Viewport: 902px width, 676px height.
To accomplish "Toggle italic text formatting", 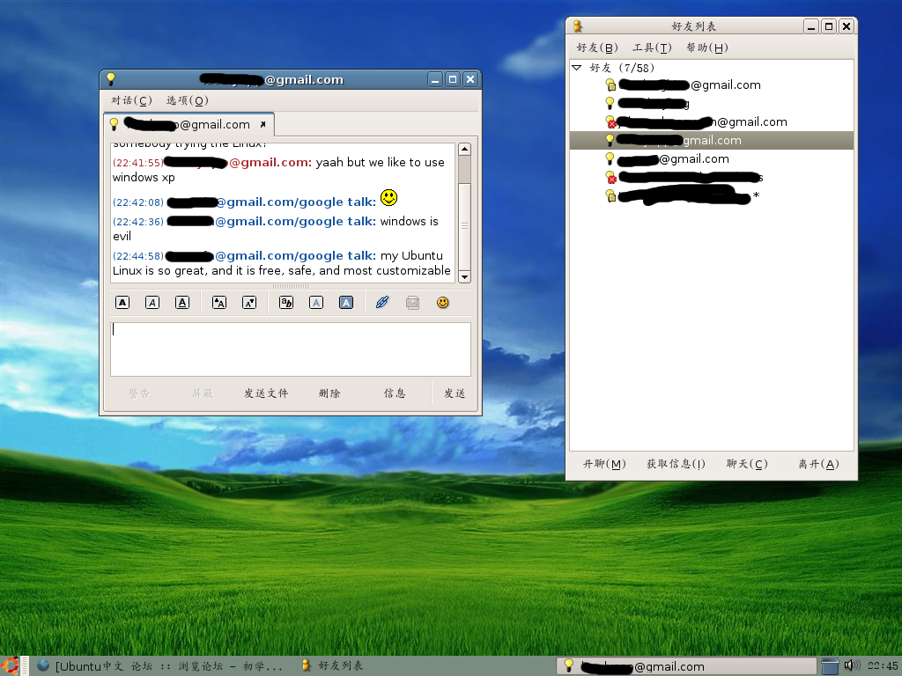I will tap(152, 303).
